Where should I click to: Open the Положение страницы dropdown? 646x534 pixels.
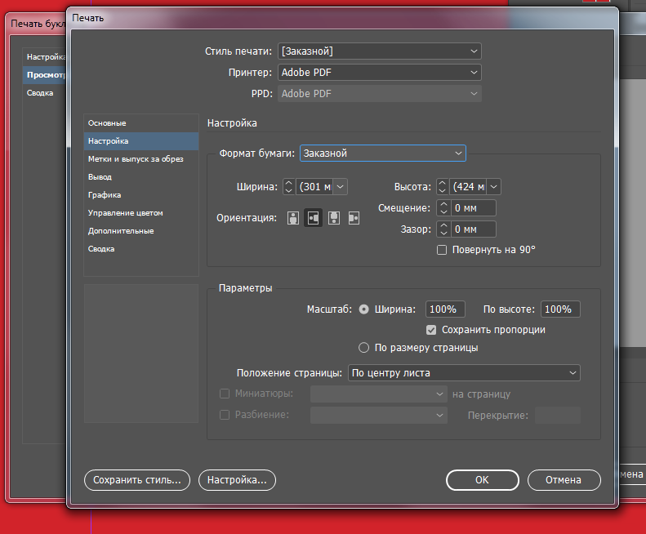464,373
